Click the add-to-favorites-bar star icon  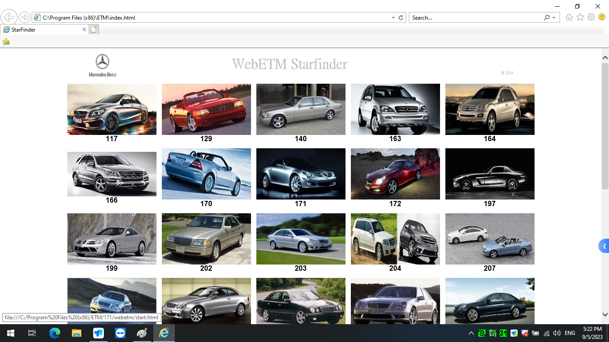click(x=6, y=41)
